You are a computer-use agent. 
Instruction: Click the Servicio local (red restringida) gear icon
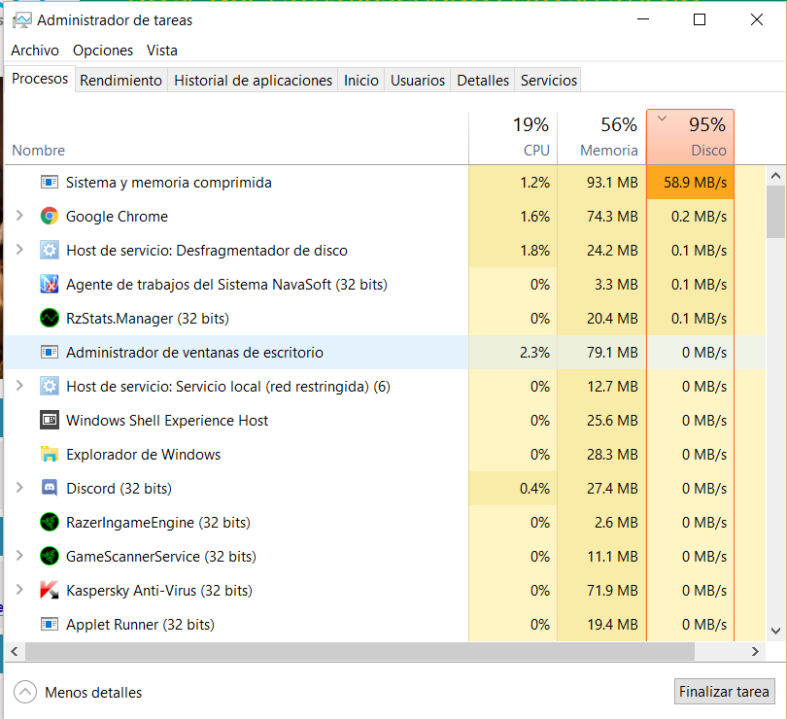(50, 386)
